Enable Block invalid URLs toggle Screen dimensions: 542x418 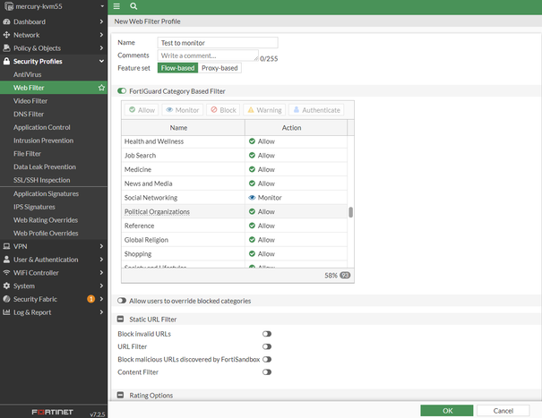click(x=266, y=333)
